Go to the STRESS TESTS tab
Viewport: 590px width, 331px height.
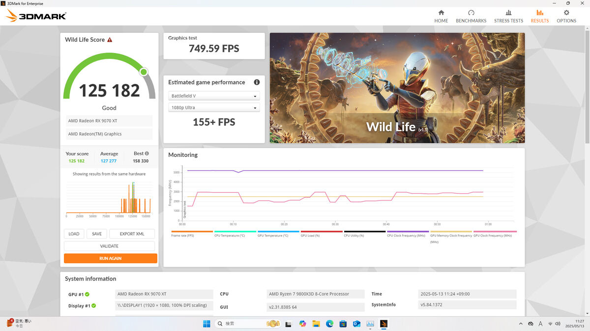508,16
